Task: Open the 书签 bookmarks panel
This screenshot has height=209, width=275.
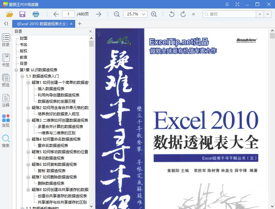Action: tap(6, 60)
